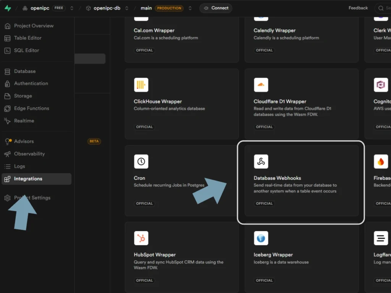Select Integrations in sidebar
391x293 pixels.
coord(36,179)
